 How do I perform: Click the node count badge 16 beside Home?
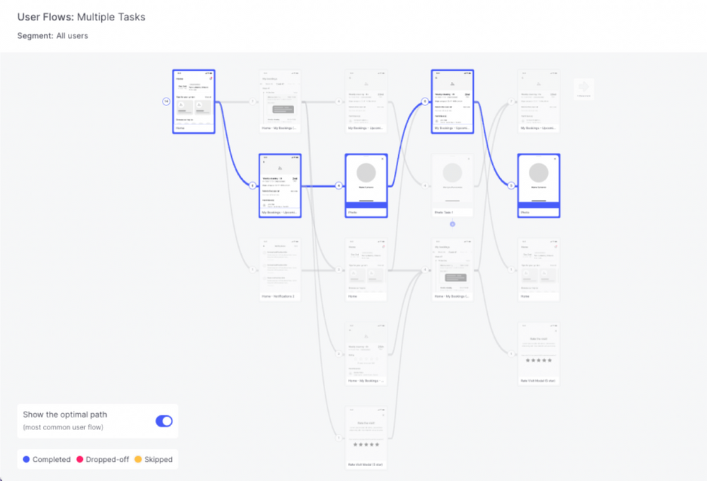[x=166, y=102]
